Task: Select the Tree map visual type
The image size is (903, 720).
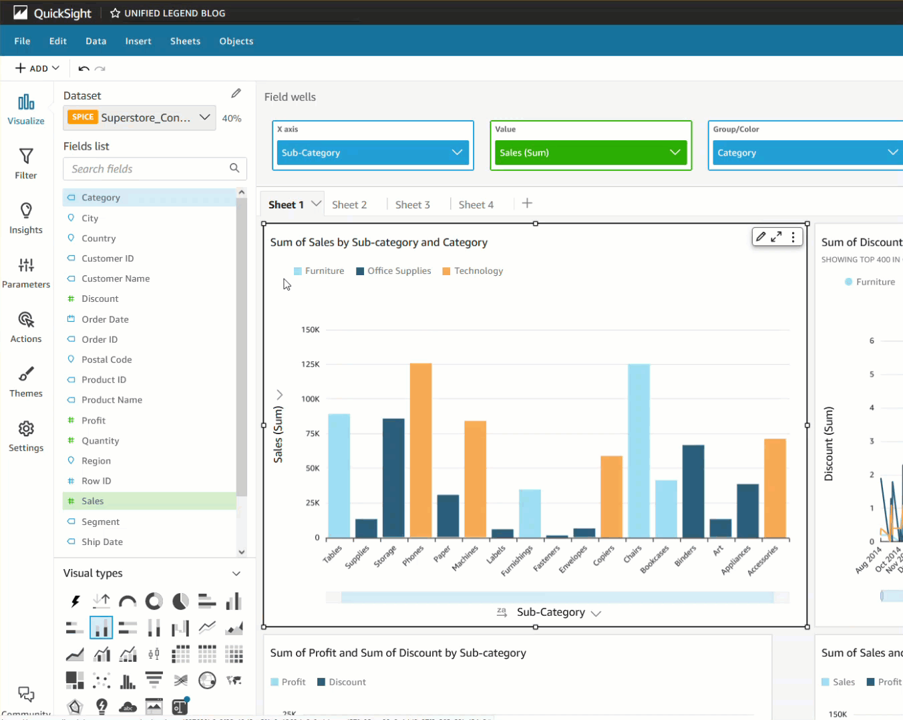Action: tap(75, 681)
